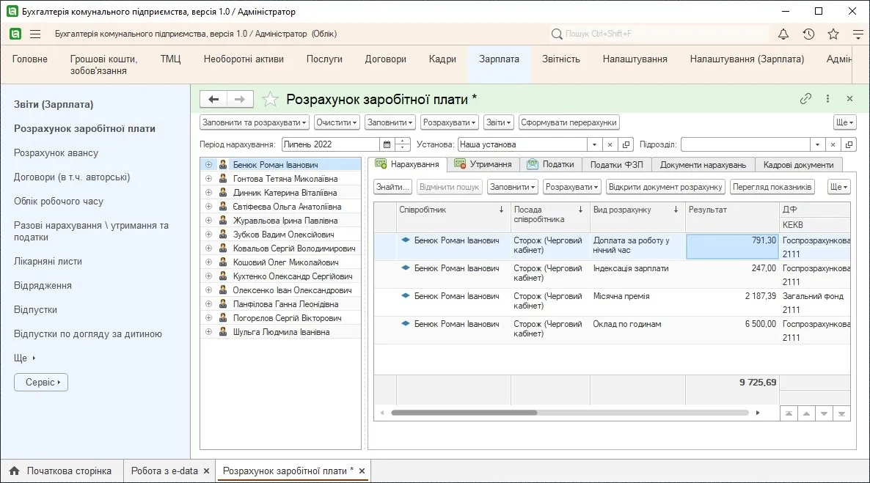Expand the Бенюк Роман Іванович tree node
The width and height of the screenshot is (870, 483).
pyautogui.click(x=208, y=165)
